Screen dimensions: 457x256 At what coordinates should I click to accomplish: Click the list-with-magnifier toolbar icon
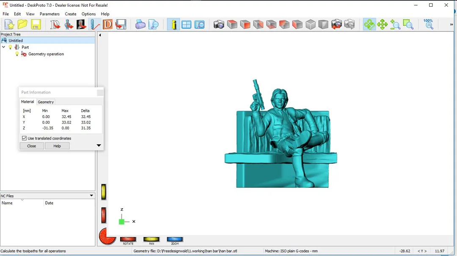(199, 24)
